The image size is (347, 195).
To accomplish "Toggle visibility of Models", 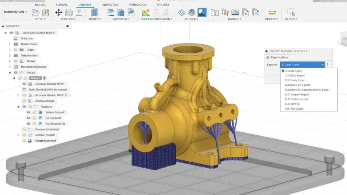I will click(x=15, y=61).
